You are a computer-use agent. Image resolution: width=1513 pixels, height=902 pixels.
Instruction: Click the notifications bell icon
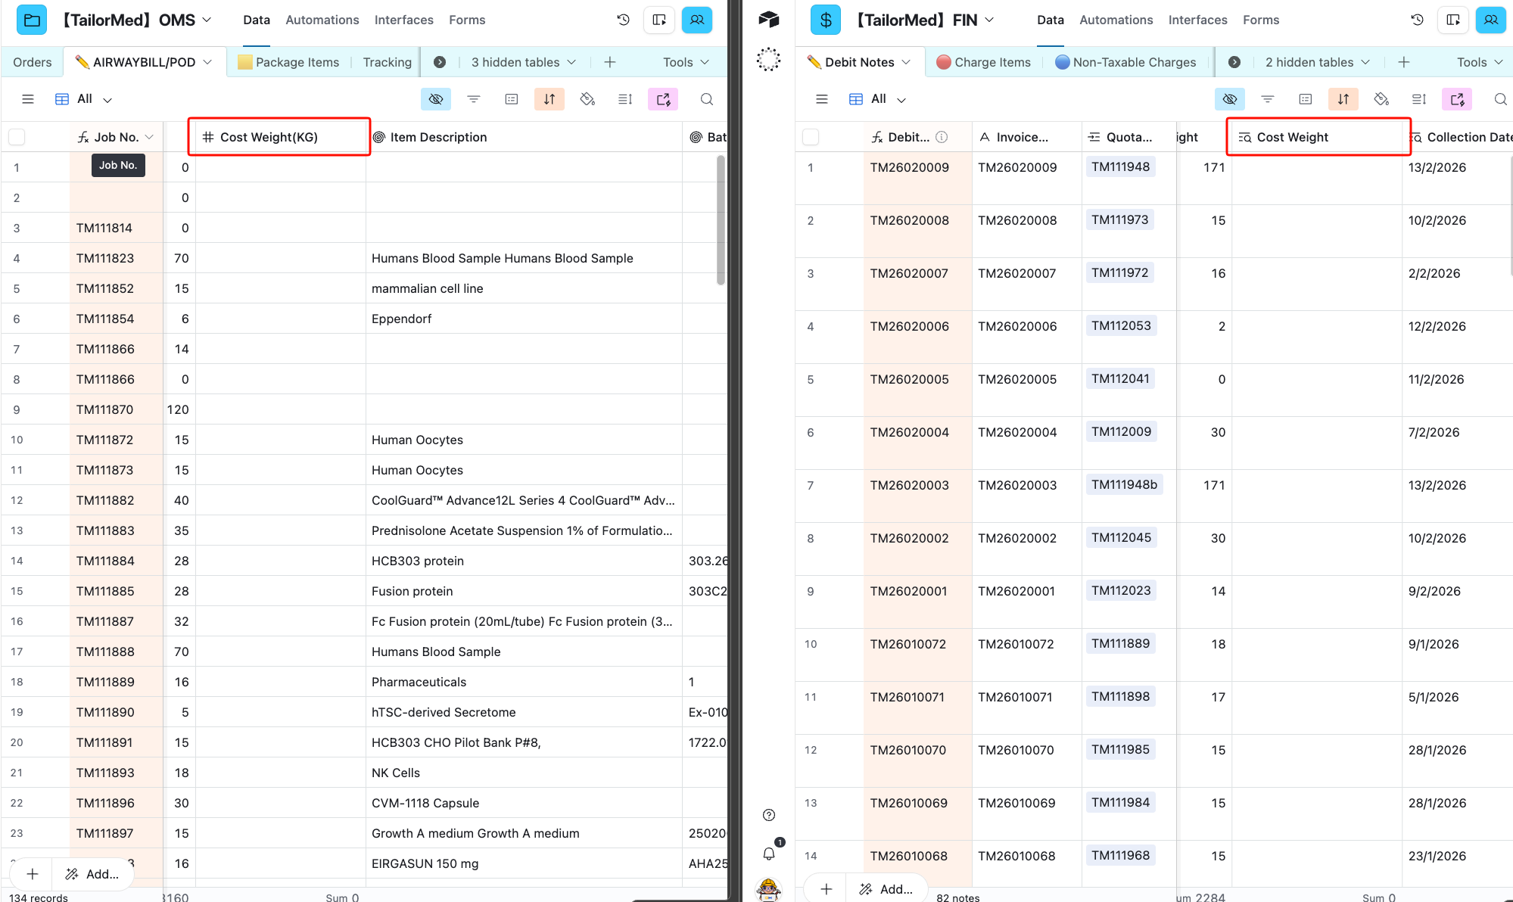tap(769, 854)
